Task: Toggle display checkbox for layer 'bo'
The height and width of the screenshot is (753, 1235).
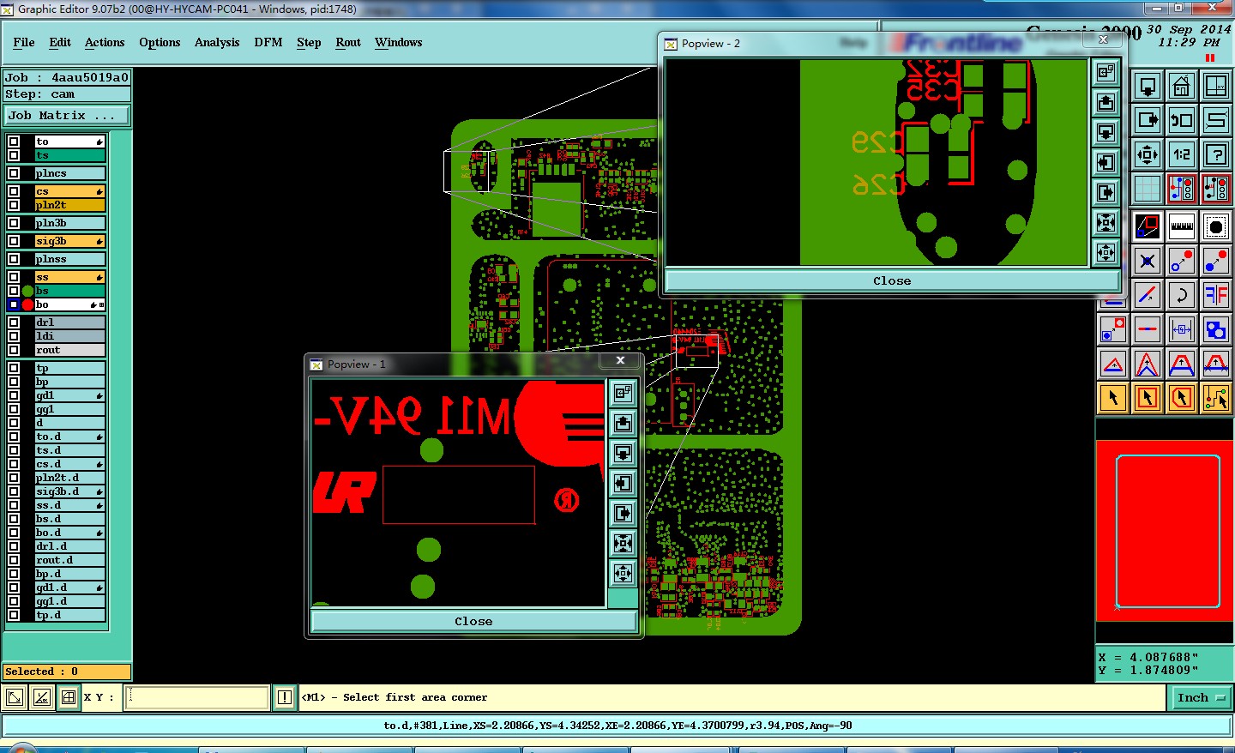Action: coord(14,304)
